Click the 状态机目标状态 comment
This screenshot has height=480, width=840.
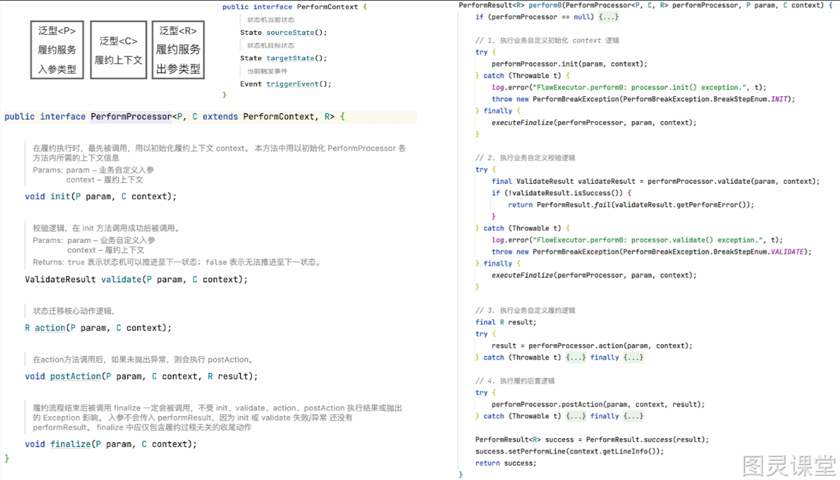pos(270,46)
